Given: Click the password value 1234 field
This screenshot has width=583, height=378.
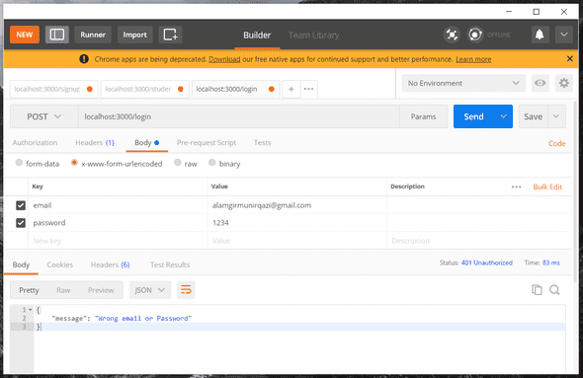Looking at the screenshot, I should pyautogui.click(x=296, y=223).
